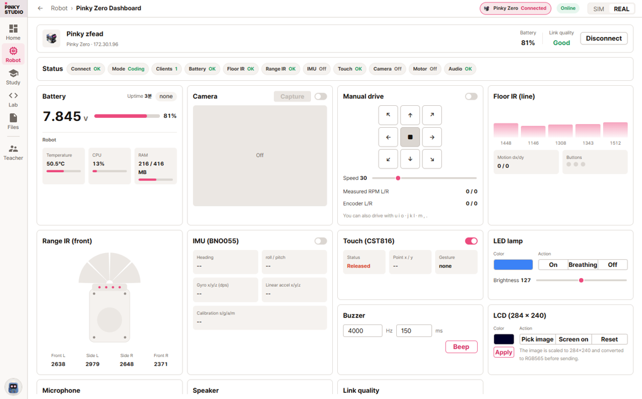Click the Floor IR OK chip

tap(241, 69)
